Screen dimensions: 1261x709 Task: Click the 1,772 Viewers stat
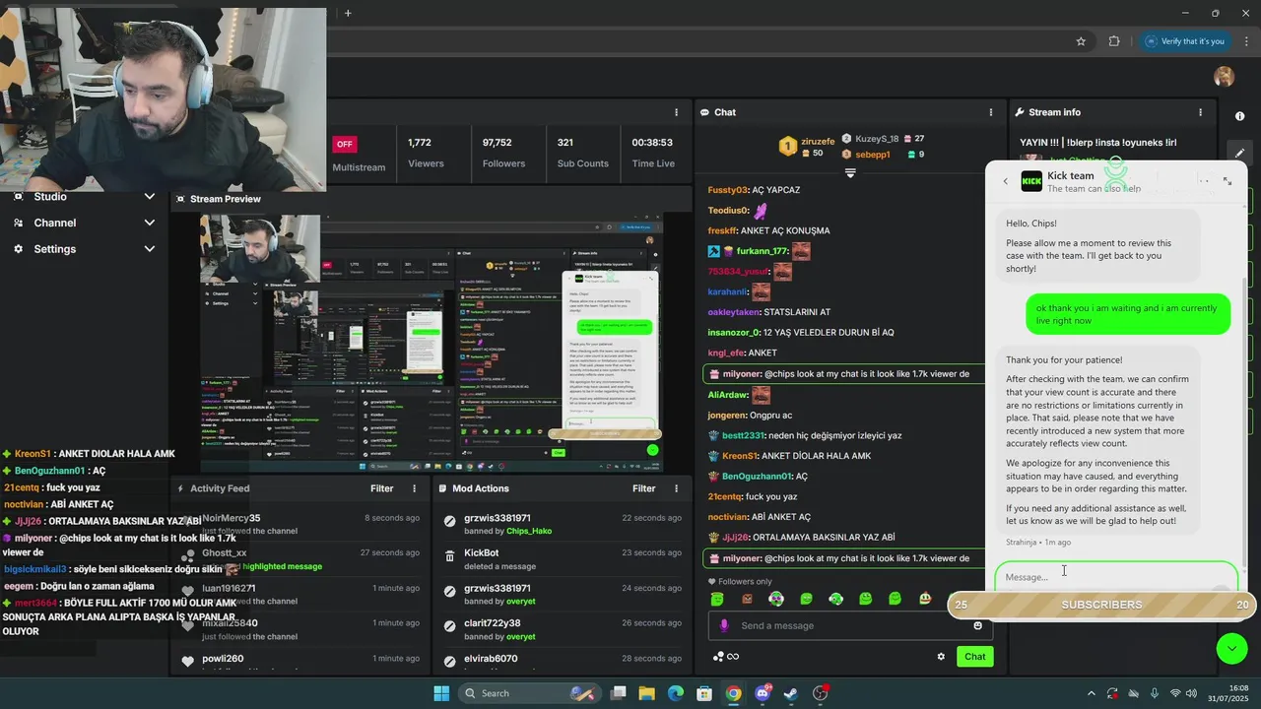[426, 153]
